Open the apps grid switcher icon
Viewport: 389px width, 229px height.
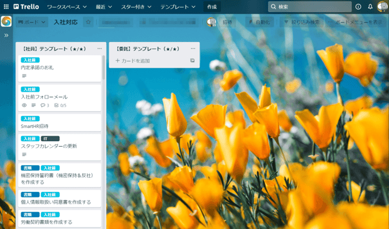coord(6,7)
